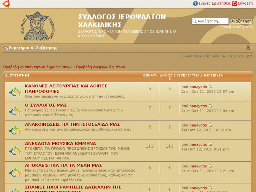Open ΣΠΑΝΙΕΣ ΗΧΟΓΡΑΦΗΣΕΙΣ ΔΑΣΚΑΛΩΝ forum
This screenshot has width=256, height=192.
pos(73,188)
